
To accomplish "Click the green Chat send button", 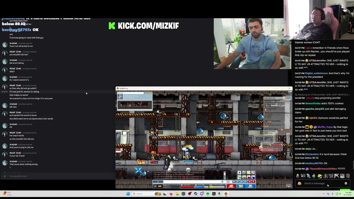I will coord(345,190).
